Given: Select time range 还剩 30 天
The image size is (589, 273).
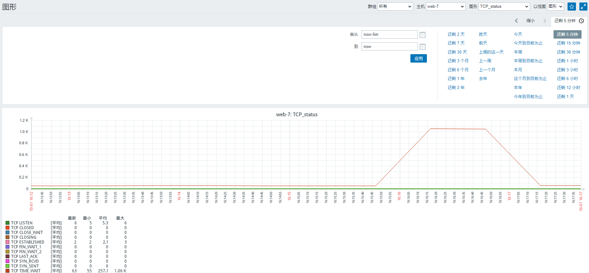Looking at the screenshot, I should 457,52.
